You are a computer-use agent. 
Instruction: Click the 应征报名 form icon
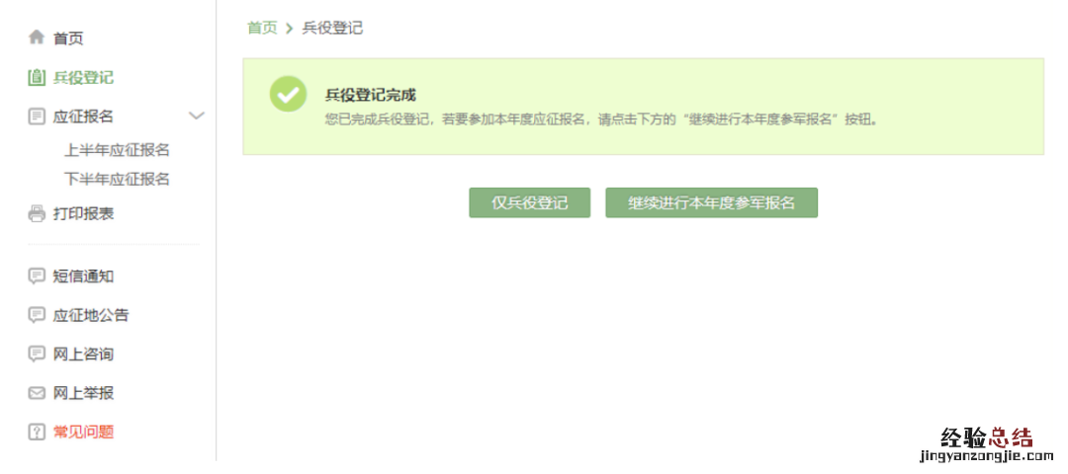37,117
